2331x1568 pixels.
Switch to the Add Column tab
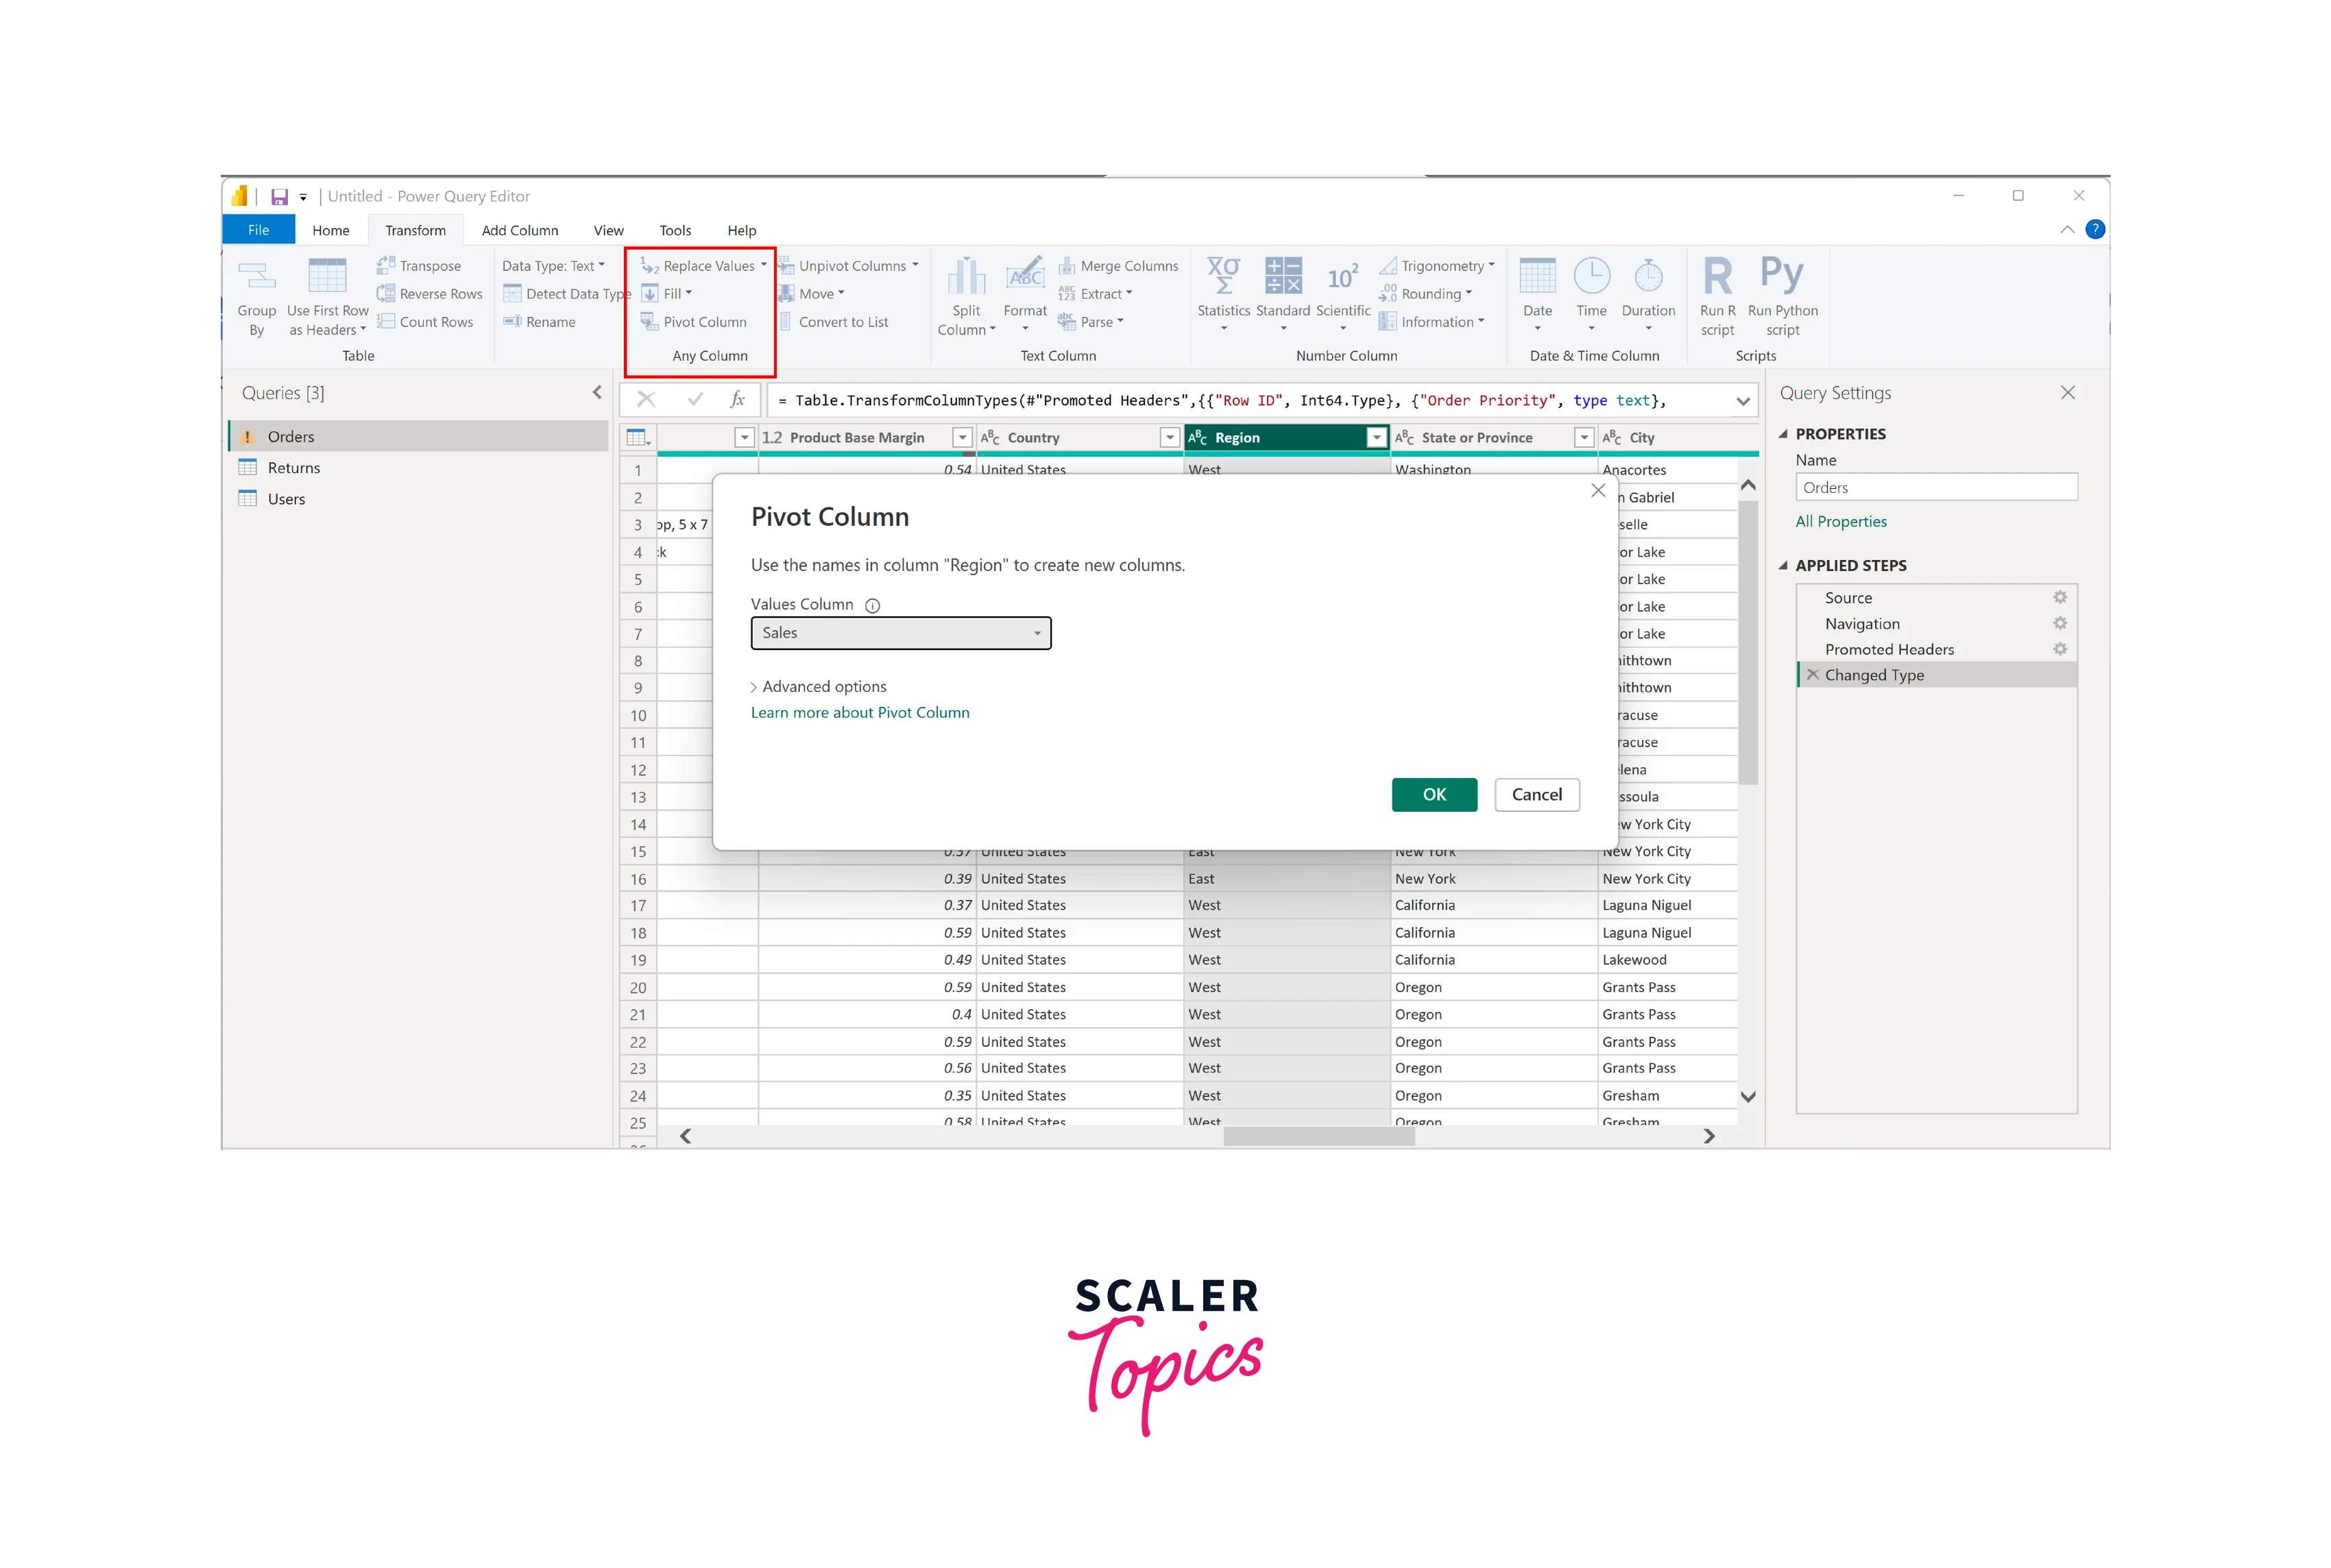tap(520, 230)
